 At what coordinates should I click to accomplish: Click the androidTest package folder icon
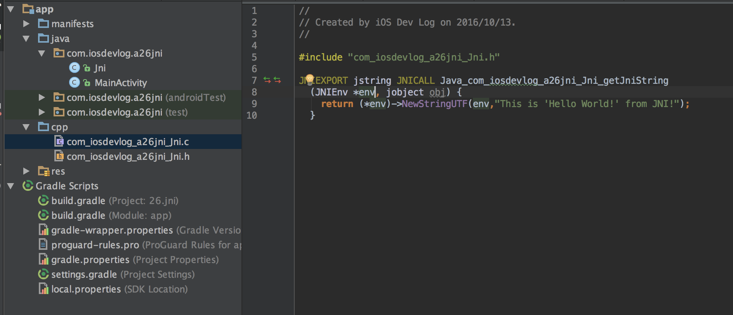tap(59, 97)
